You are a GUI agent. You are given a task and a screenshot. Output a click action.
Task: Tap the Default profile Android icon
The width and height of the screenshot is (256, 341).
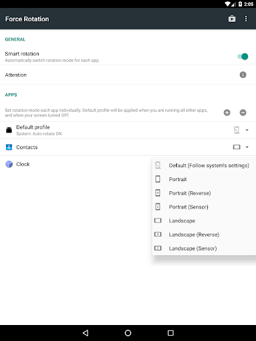click(x=9, y=130)
